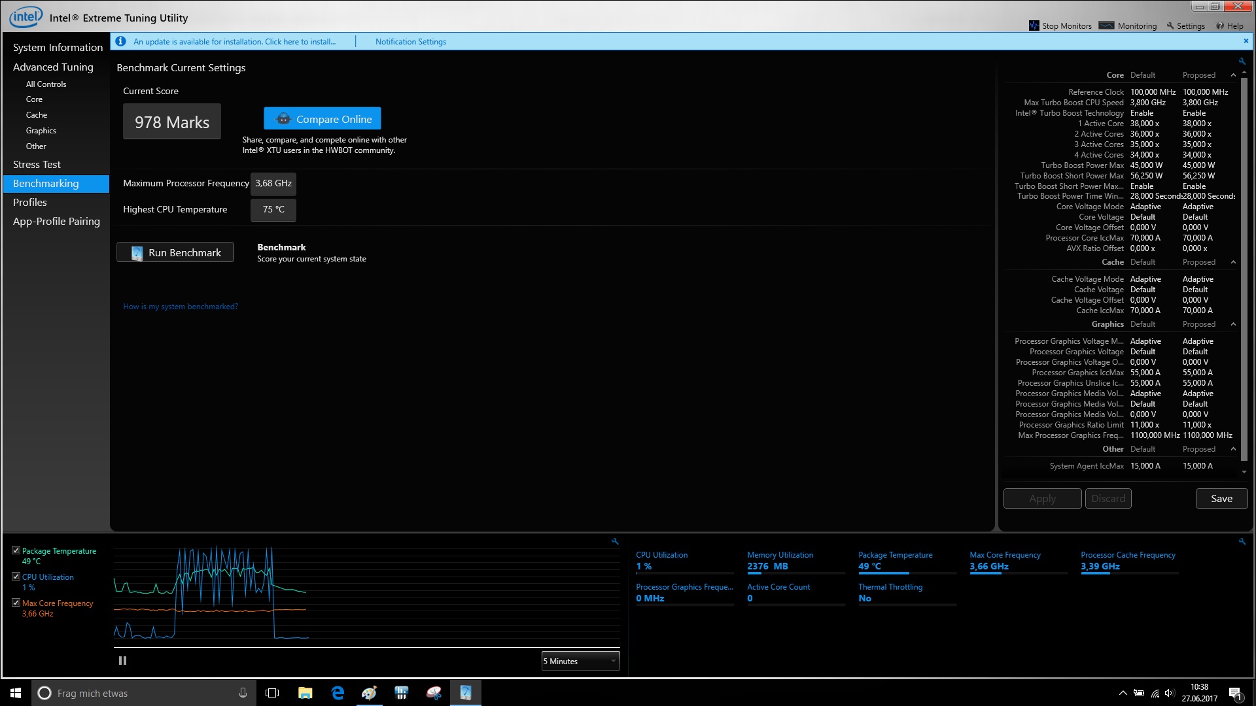This screenshot has width=1256, height=706.
Task: Open Microsoft Edge from the taskbar
Action: [x=338, y=693]
